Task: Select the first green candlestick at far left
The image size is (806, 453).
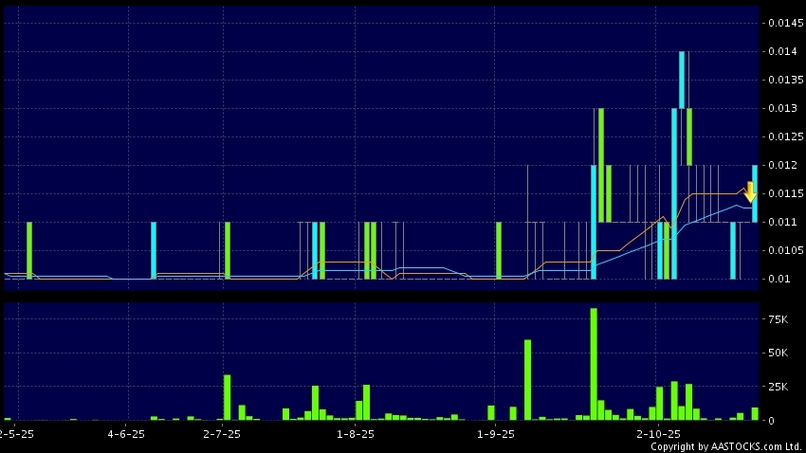Action: click(x=29, y=250)
